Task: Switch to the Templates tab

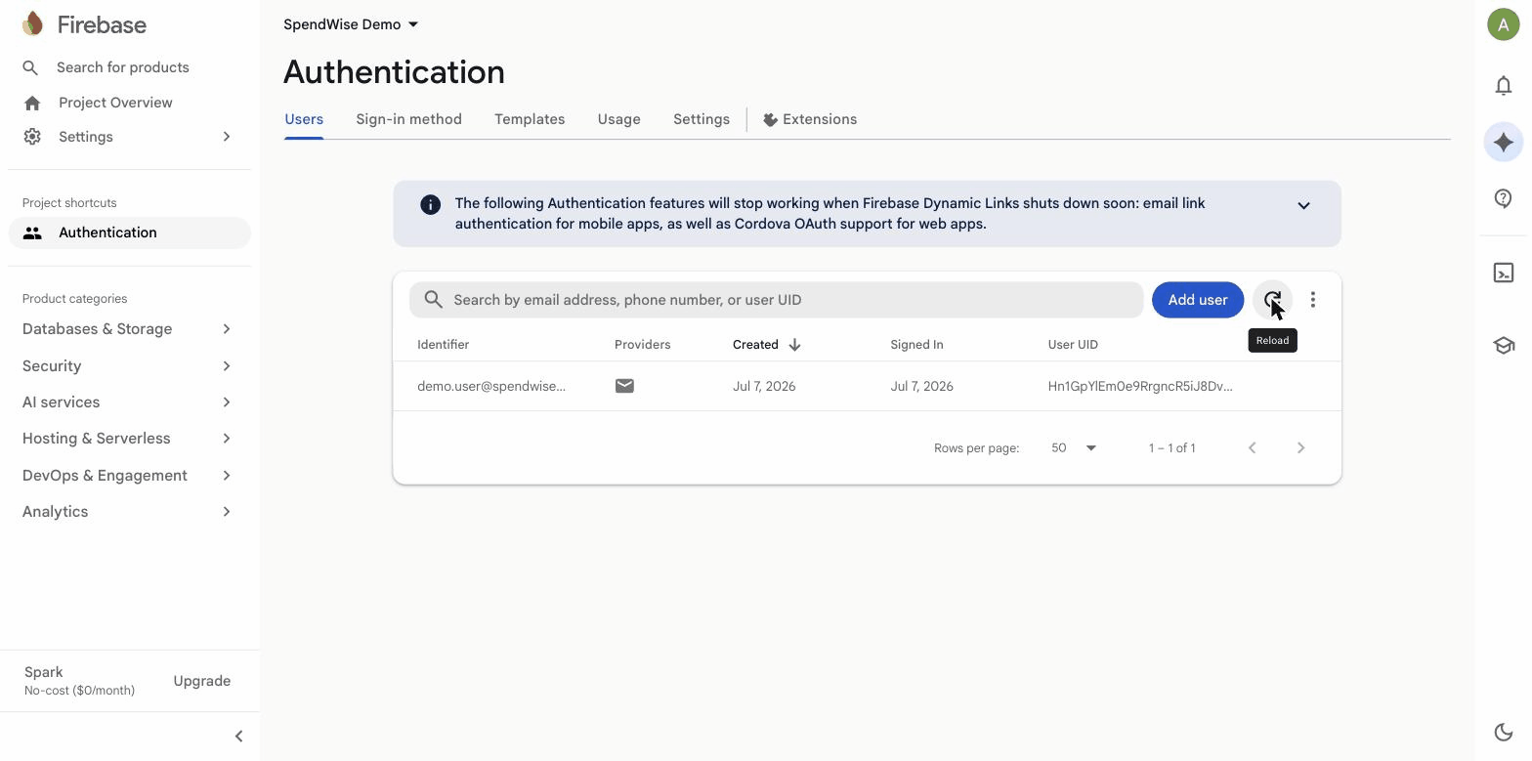Action: pos(530,119)
